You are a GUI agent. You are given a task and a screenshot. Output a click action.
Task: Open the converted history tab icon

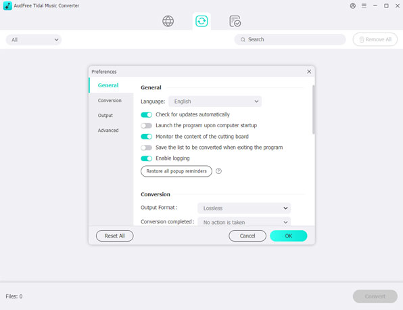pos(235,21)
